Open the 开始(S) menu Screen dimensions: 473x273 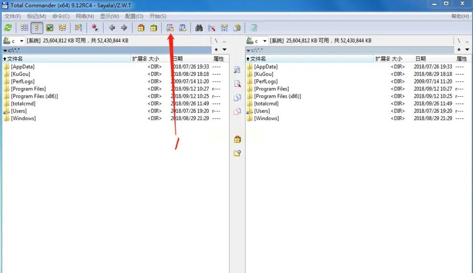tap(158, 16)
